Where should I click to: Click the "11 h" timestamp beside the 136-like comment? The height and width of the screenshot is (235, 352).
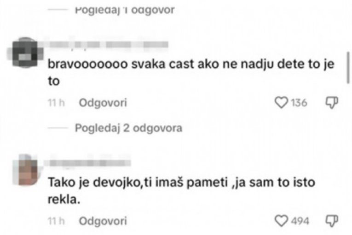click(x=56, y=103)
